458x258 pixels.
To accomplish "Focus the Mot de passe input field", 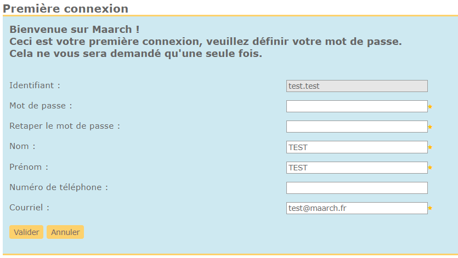I will [357, 106].
